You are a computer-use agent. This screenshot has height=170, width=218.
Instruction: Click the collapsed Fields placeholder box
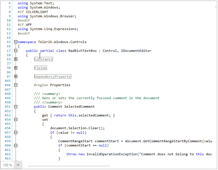pos(40,68)
